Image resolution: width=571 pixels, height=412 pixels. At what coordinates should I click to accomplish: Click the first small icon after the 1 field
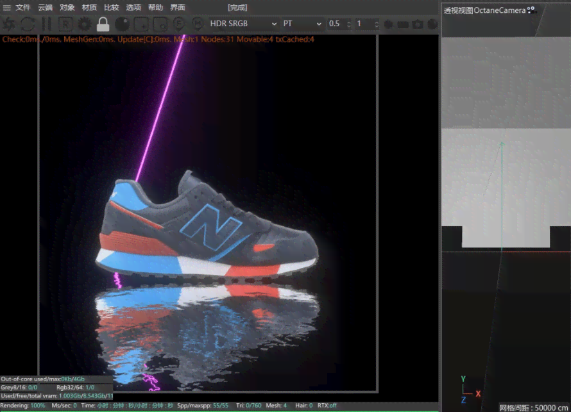[x=389, y=24]
